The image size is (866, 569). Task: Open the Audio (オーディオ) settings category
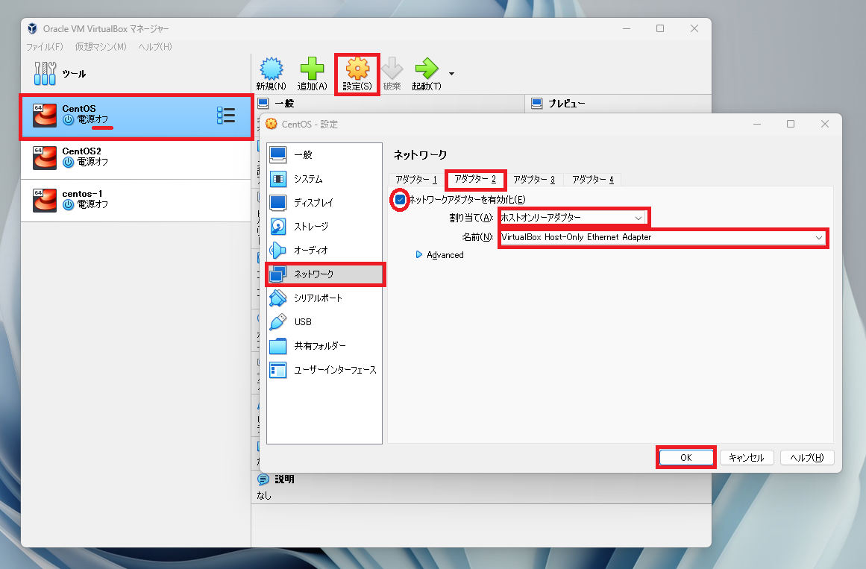tap(324, 251)
